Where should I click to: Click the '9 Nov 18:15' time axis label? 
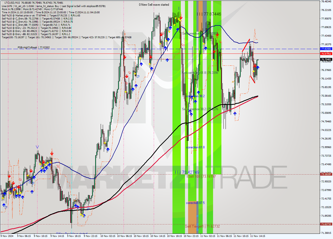[x=74, y=236]
